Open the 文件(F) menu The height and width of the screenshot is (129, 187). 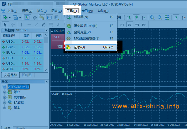coord(12,11)
